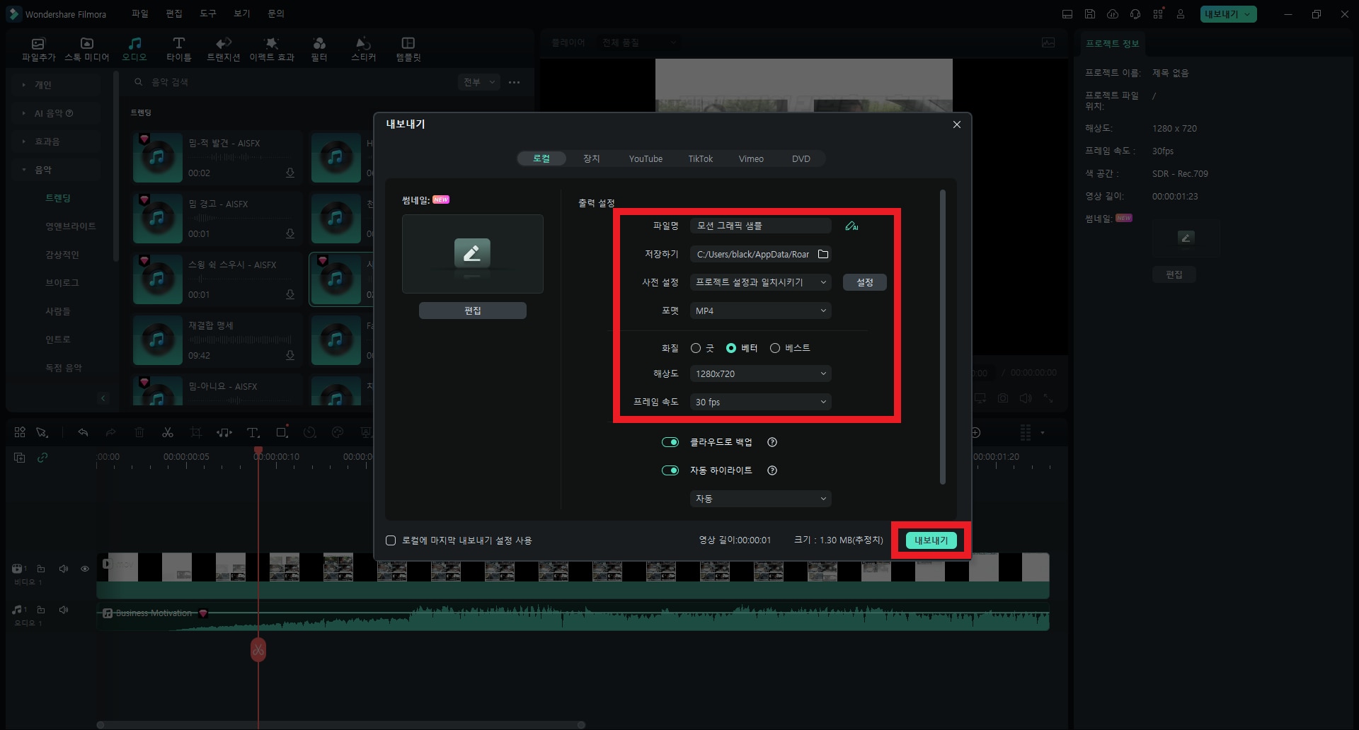The image size is (1359, 730).
Task: Open the 파일 menu
Action: click(140, 13)
